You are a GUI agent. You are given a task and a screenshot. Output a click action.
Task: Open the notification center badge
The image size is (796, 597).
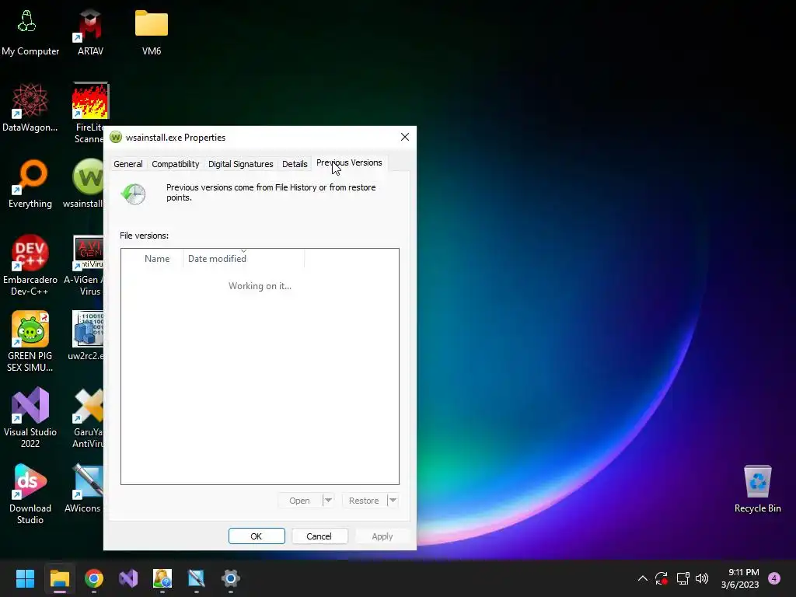[x=774, y=578]
